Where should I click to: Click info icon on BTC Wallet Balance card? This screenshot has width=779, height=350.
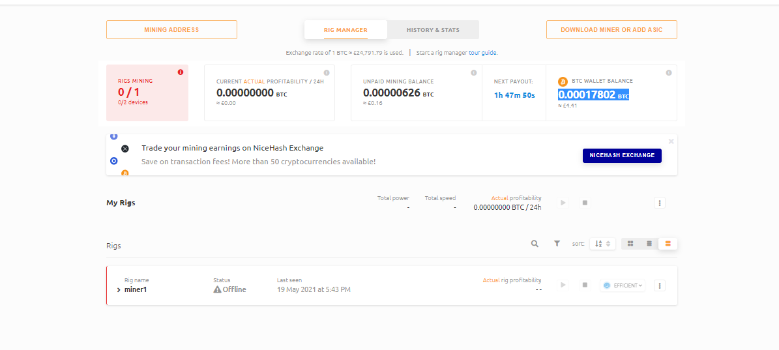click(669, 72)
